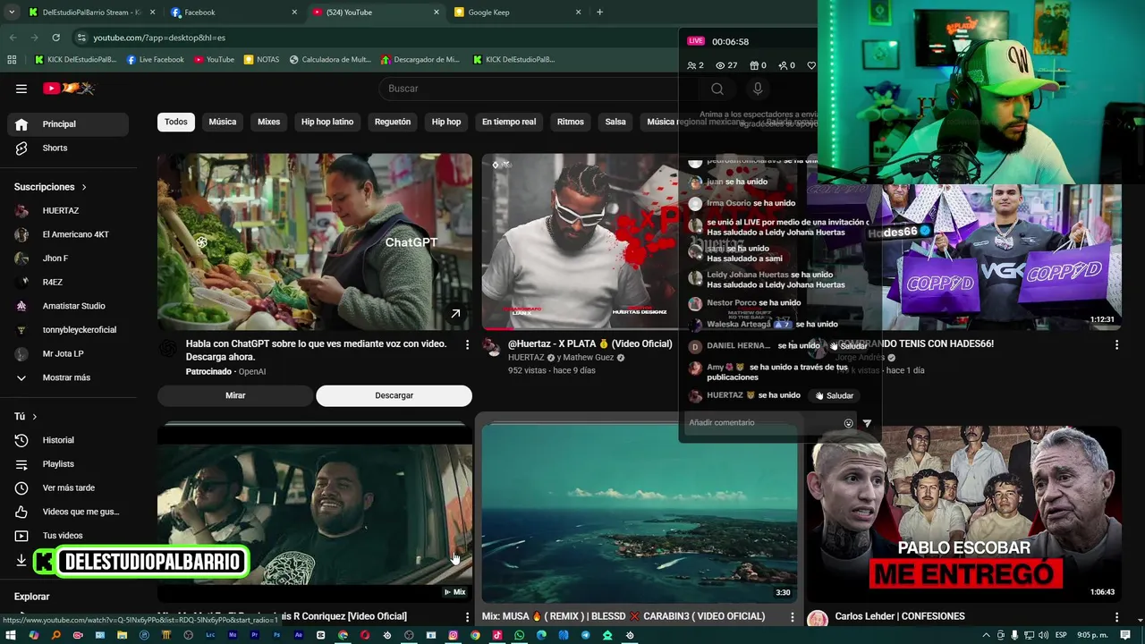This screenshot has width=1145, height=644.
Task: Open Ver más tarde list
Action: [68, 487]
